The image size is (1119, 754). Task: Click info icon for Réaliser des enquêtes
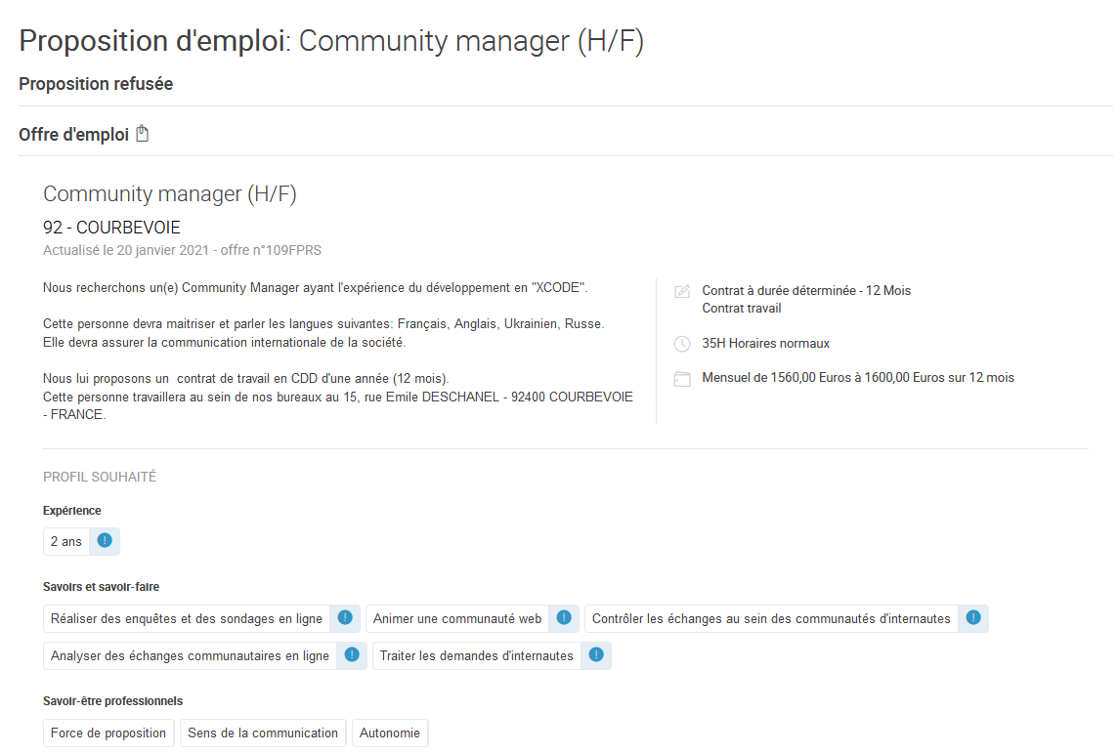click(345, 617)
